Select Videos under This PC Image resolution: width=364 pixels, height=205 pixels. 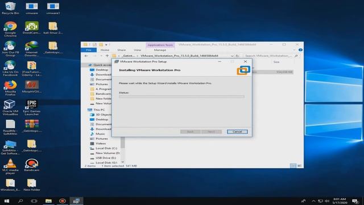coord(101,143)
